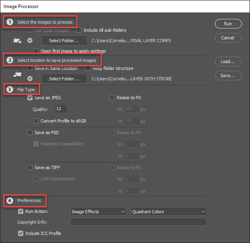Uncheck Include ICC Profile
The image size is (250, 243).
click(x=20, y=233)
